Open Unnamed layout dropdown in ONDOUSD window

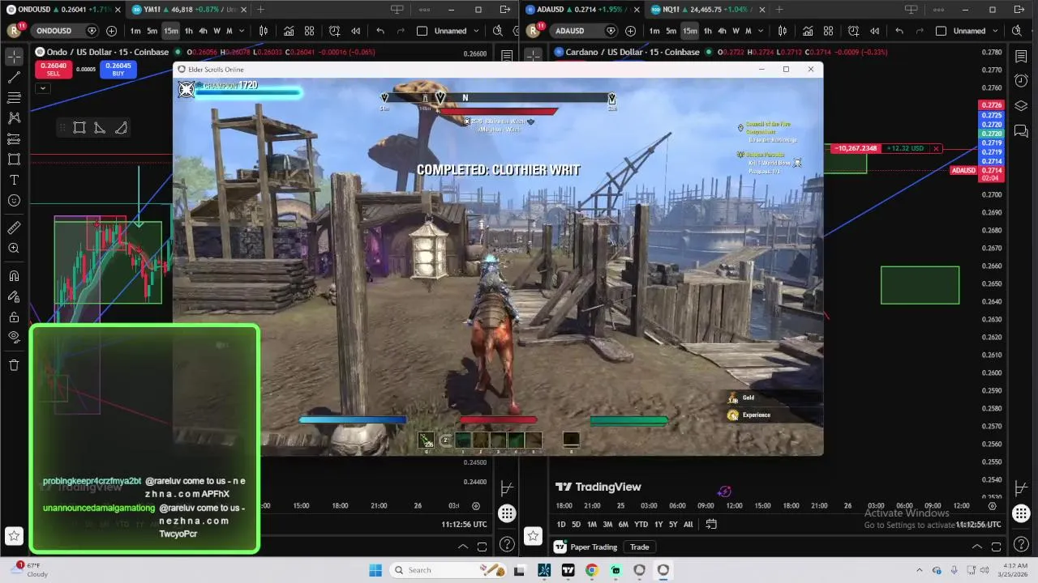(x=450, y=31)
